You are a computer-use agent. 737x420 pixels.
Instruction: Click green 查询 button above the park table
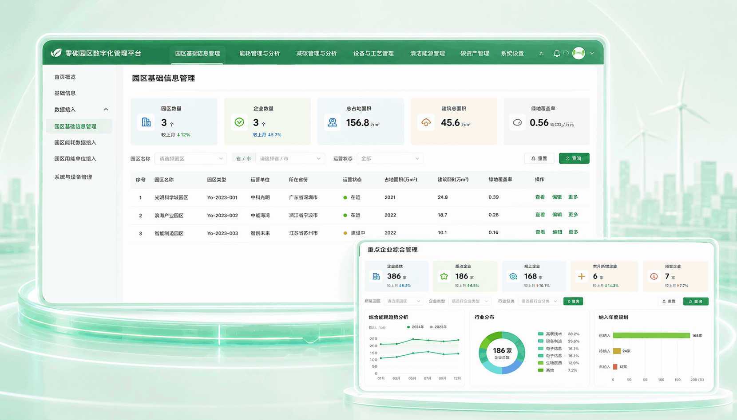tap(574, 158)
